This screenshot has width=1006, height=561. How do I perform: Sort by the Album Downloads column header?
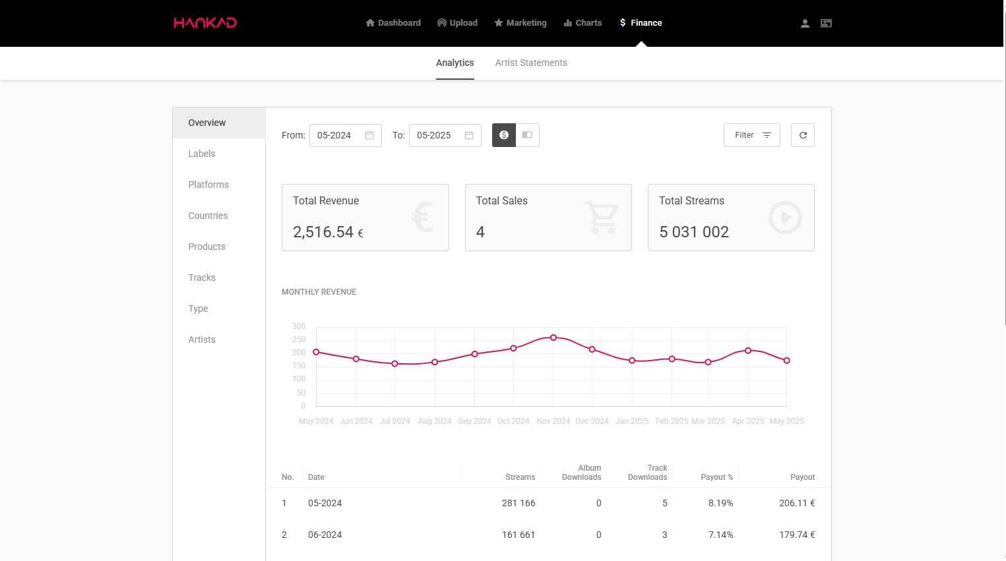coord(582,473)
